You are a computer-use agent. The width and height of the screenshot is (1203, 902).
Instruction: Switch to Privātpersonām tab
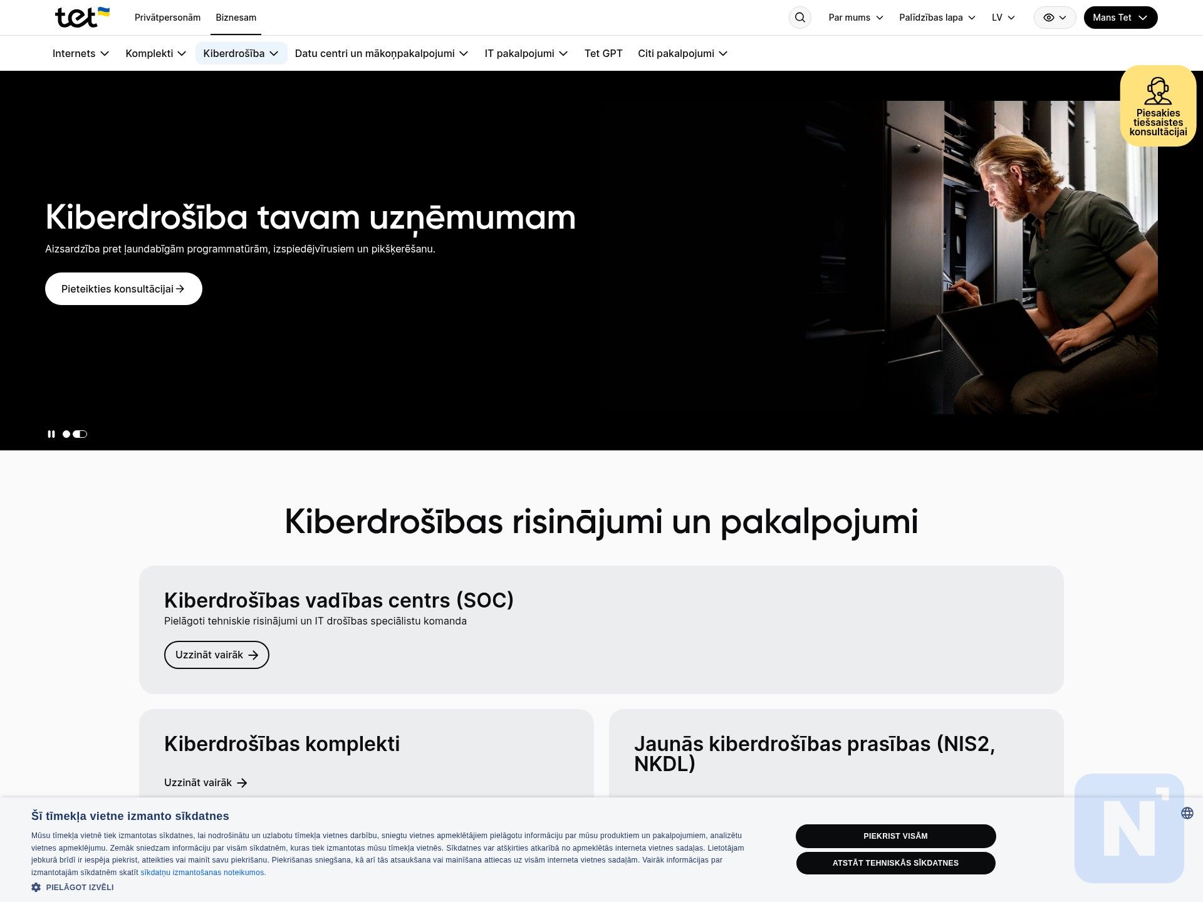(x=167, y=18)
